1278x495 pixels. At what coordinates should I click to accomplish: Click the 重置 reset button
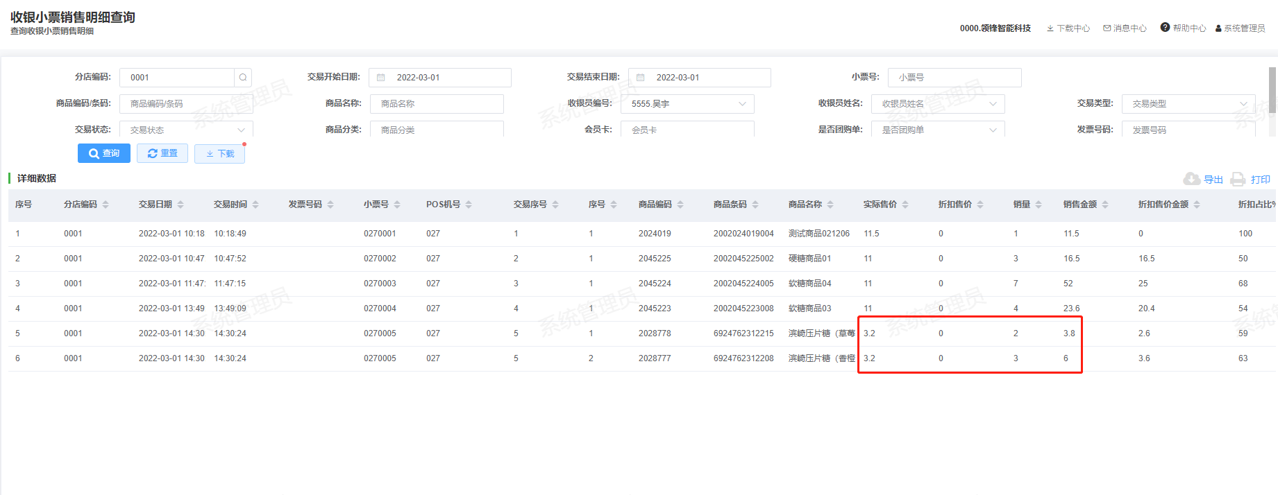click(x=162, y=153)
